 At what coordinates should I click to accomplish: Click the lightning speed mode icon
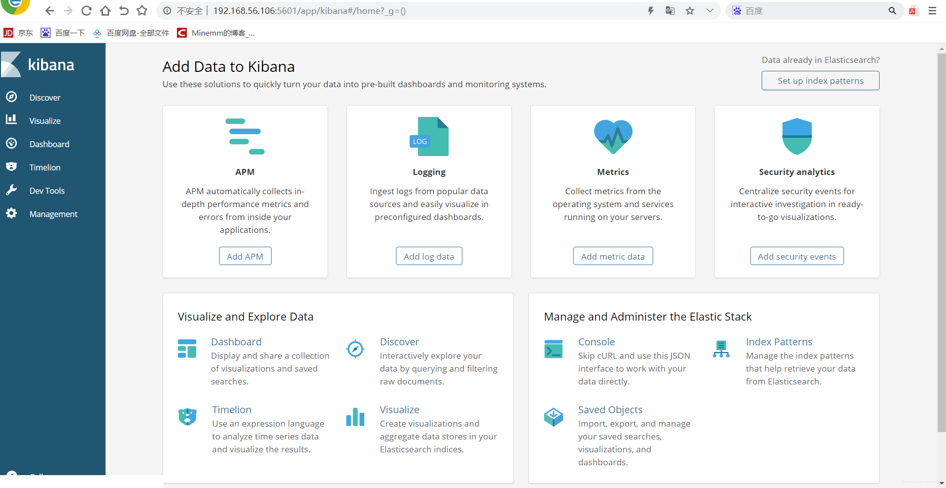click(x=651, y=10)
